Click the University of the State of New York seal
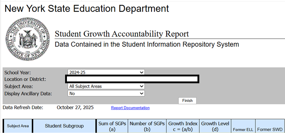The image size is (285, 133). (27, 39)
